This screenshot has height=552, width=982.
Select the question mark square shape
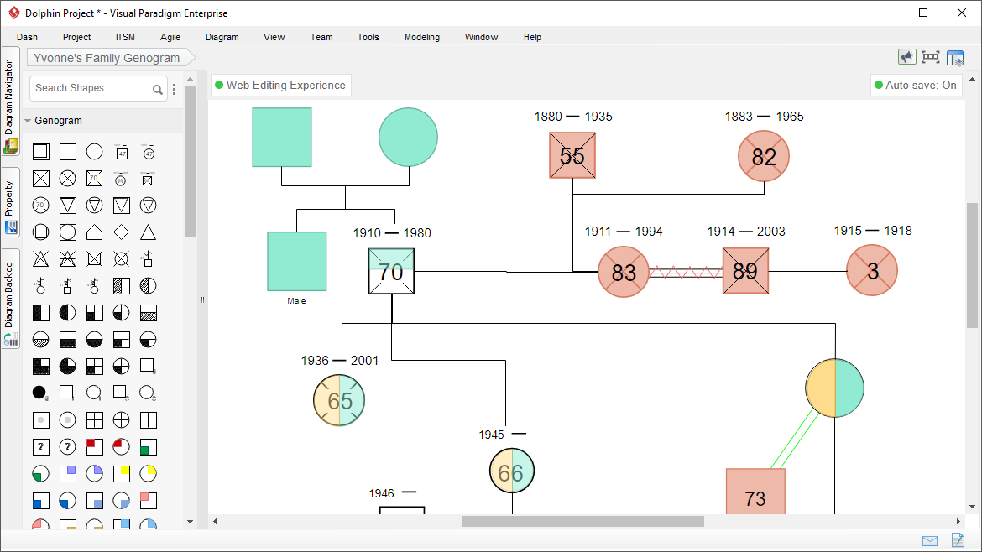coord(41,447)
